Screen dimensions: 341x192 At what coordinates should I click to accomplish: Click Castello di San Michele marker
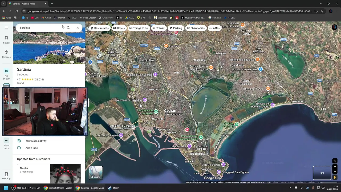click(156, 75)
